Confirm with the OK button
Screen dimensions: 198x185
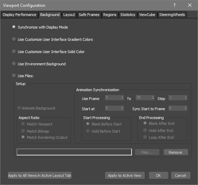[158, 175]
